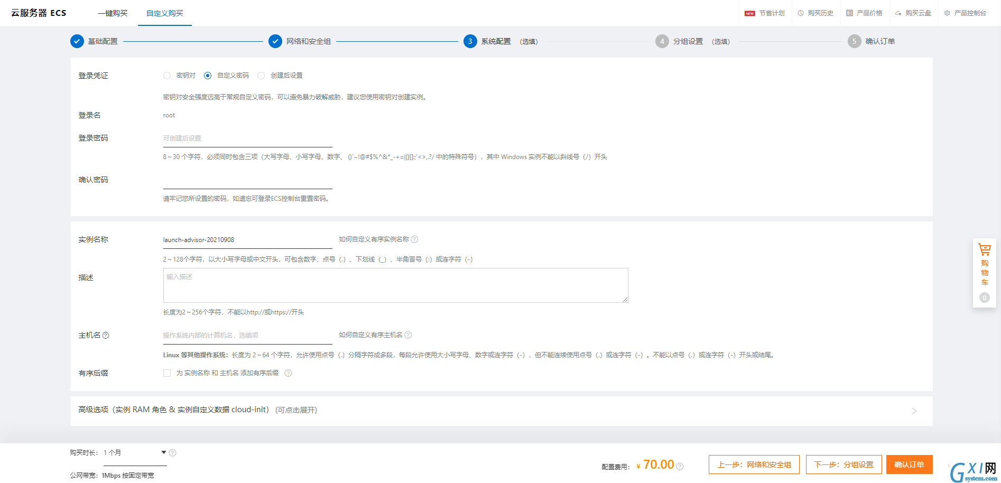
Task: Click step 5 确认订单 circle
Action: (x=855, y=41)
